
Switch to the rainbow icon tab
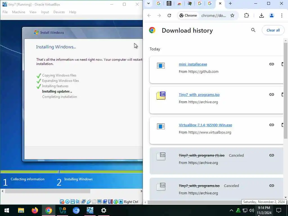(179, 3)
